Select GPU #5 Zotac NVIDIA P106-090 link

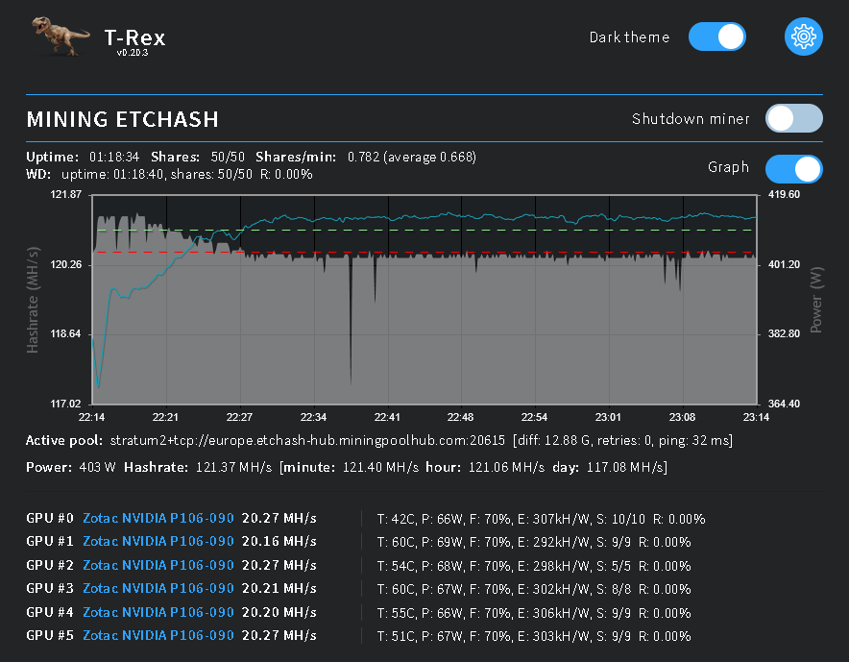point(158,635)
